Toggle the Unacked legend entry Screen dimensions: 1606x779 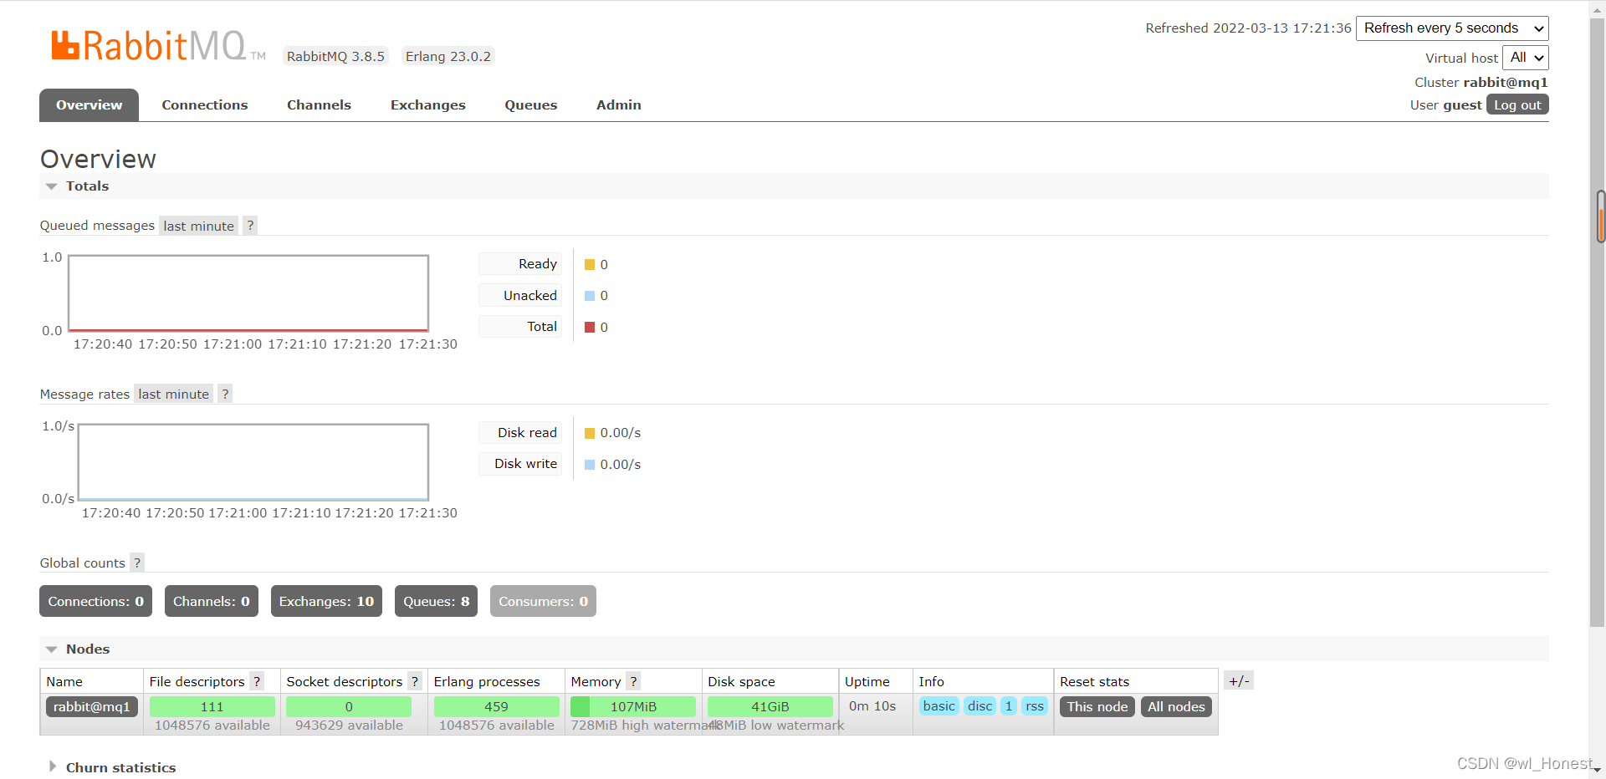click(x=520, y=296)
